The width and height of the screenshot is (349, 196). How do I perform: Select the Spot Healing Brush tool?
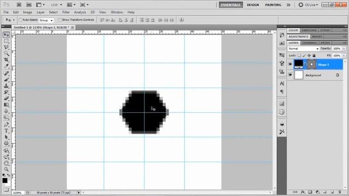6,73
